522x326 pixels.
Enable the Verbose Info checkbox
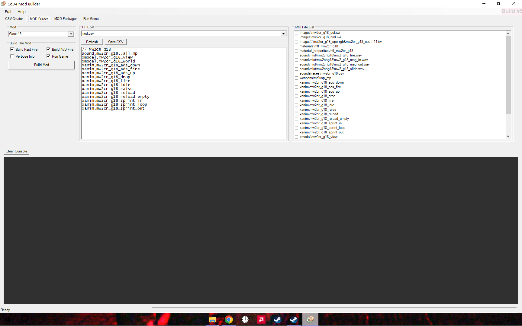[12, 56]
